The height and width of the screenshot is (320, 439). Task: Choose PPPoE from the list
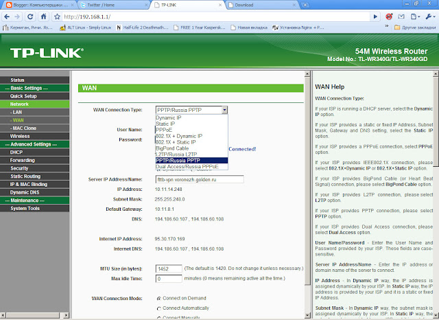[x=191, y=130]
